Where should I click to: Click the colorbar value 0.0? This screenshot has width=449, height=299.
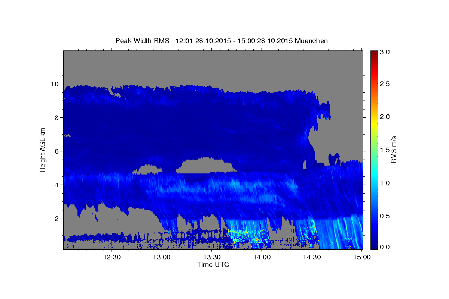click(x=385, y=247)
